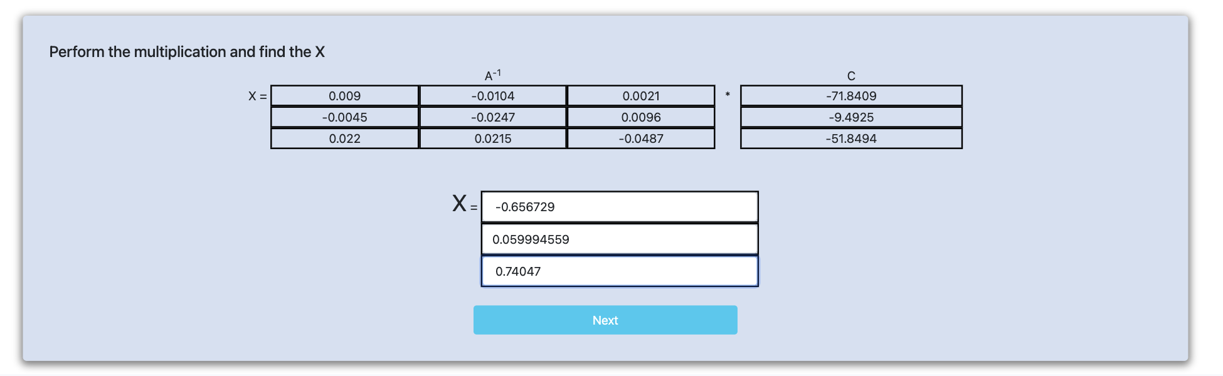Click the C column header label

click(x=851, y=76)
